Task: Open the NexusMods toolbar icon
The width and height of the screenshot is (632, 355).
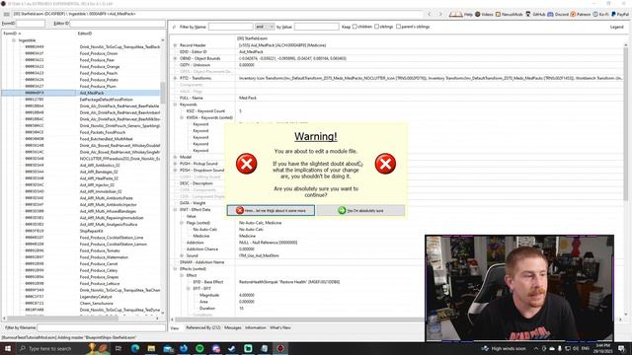Action: 498,14
